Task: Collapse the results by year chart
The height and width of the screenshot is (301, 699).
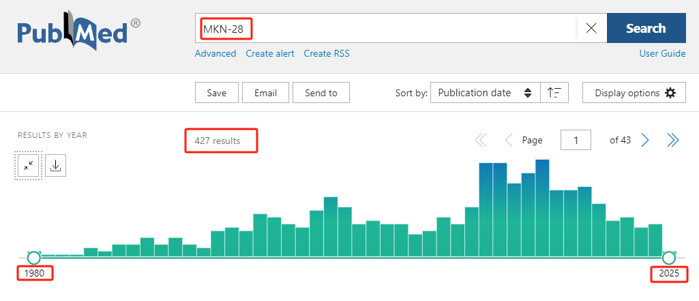Action: [x=28, y=166]
